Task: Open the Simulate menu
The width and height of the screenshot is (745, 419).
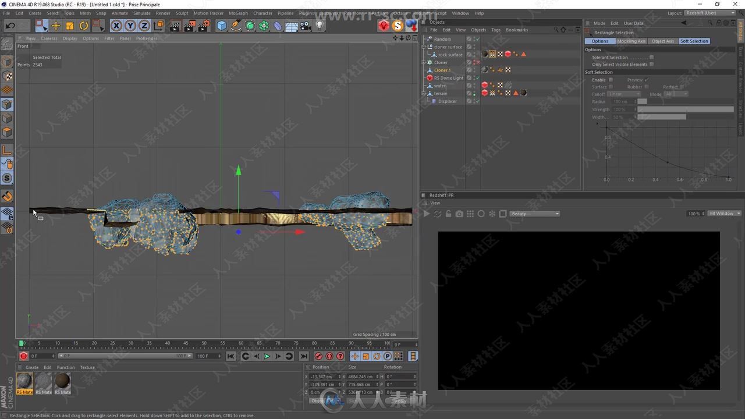Action: (x=141, y=13)
